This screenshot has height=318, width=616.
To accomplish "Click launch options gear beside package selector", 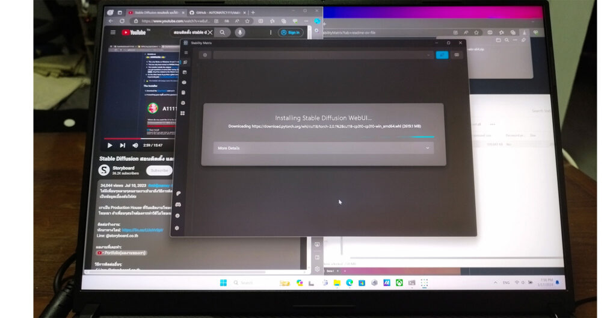I will (205, 55).
